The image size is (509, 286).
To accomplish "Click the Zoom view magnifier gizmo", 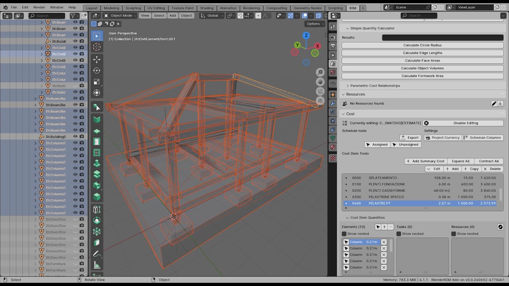I will pos(320,72).
